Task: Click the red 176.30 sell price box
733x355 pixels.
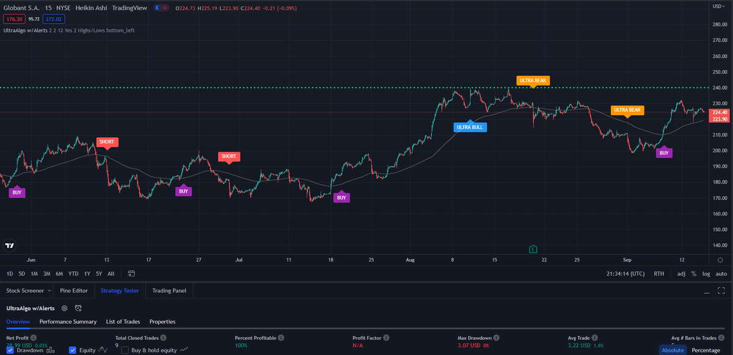Action: 15,19
